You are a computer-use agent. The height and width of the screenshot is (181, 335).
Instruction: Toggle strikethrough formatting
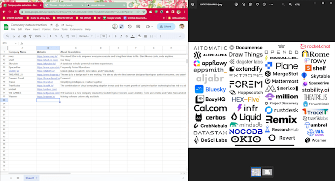point(127,36)
